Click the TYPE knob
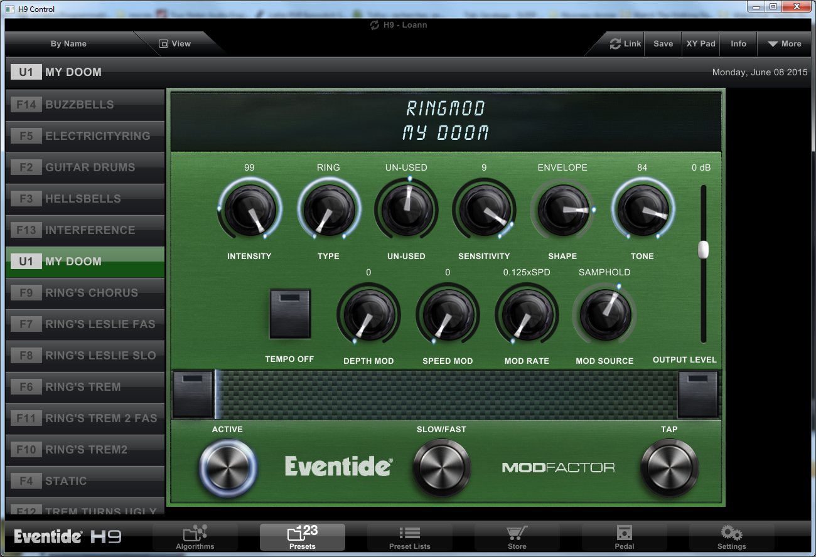Screen dimensions: 816x557 tap(328, 210)
